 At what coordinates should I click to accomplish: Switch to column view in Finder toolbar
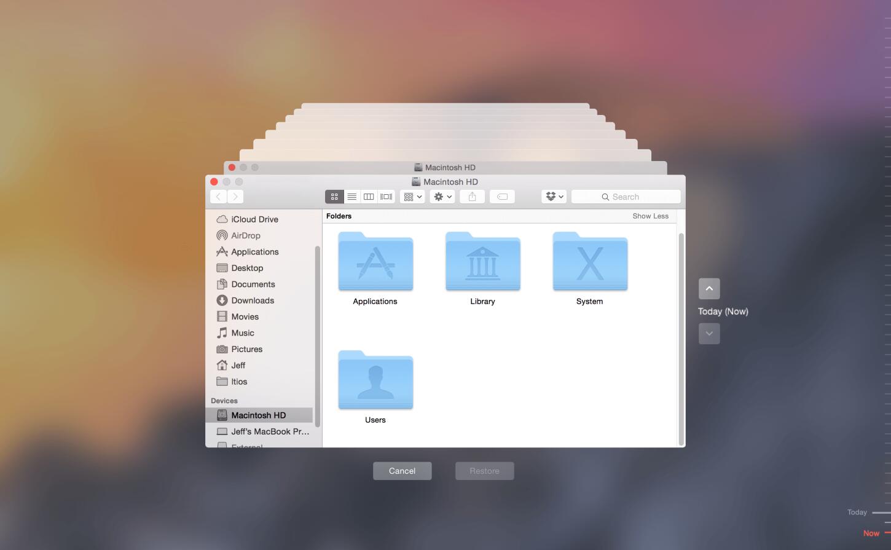point(369,197)
